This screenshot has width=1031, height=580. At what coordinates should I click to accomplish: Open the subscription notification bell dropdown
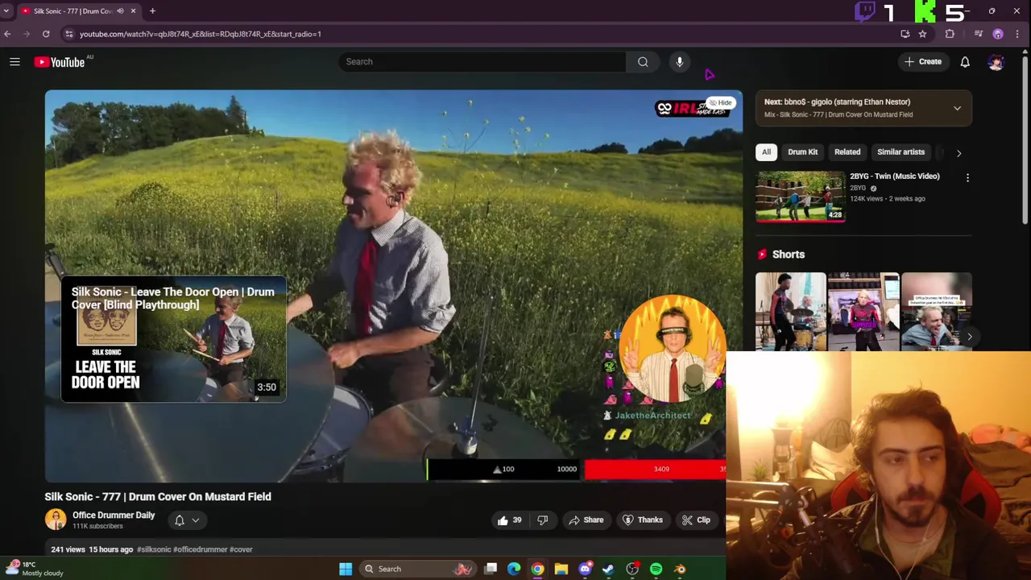point(187,520)
